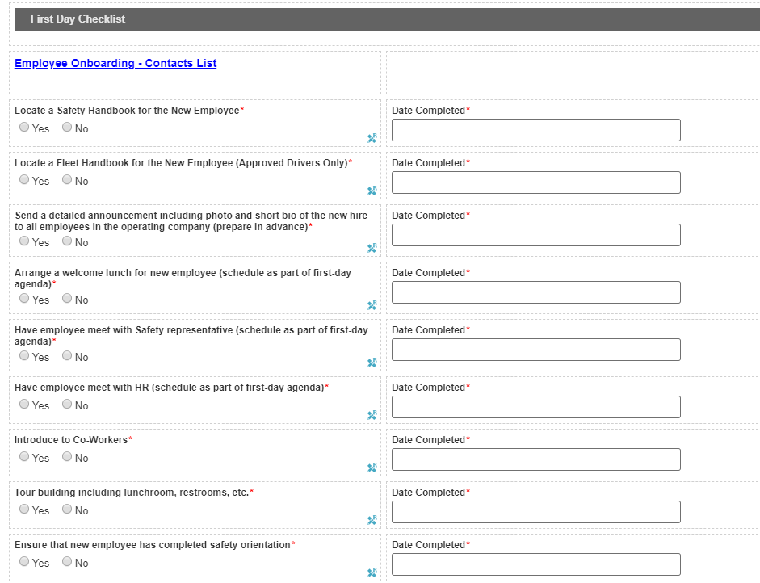Click the First Day Checklist section header

coord(78,19)
